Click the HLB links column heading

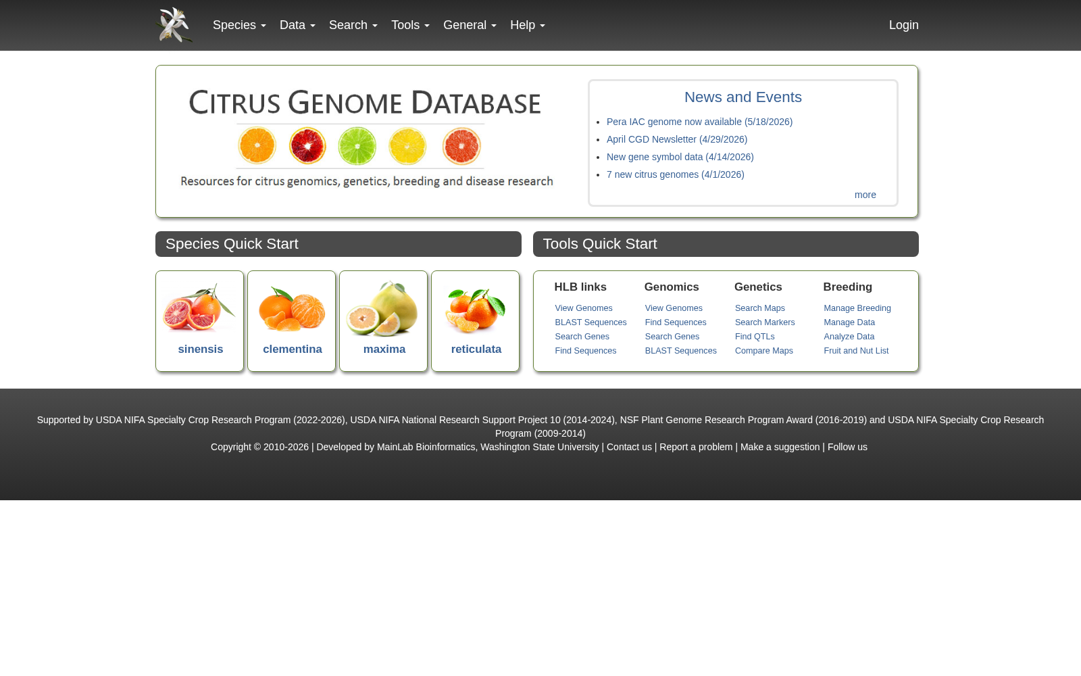click(x=580, y=287)
